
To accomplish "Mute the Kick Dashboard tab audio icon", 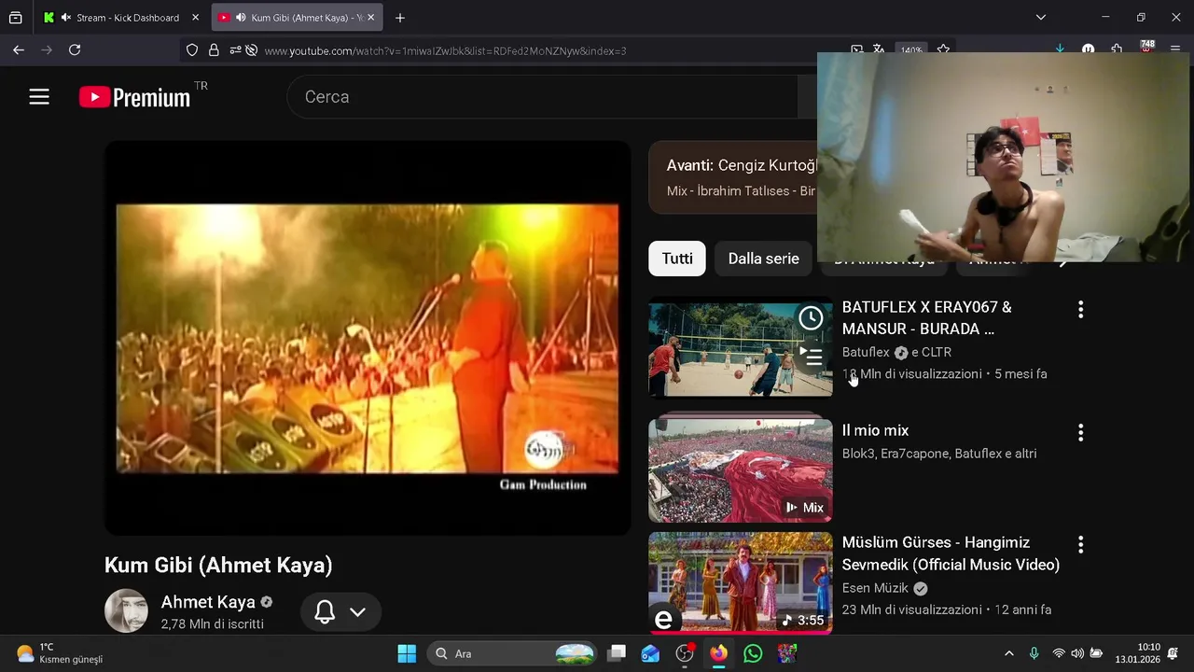I will (x=65, y=18).
